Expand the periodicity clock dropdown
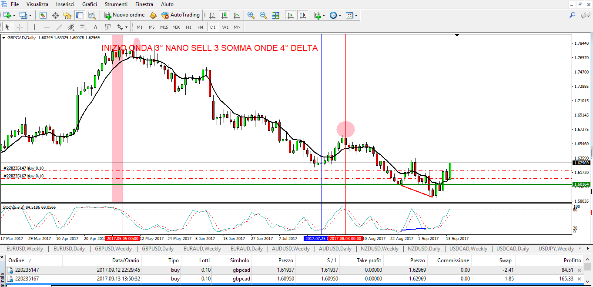The width and height of the screenshot is (593, 287). (x=340, y=15)
